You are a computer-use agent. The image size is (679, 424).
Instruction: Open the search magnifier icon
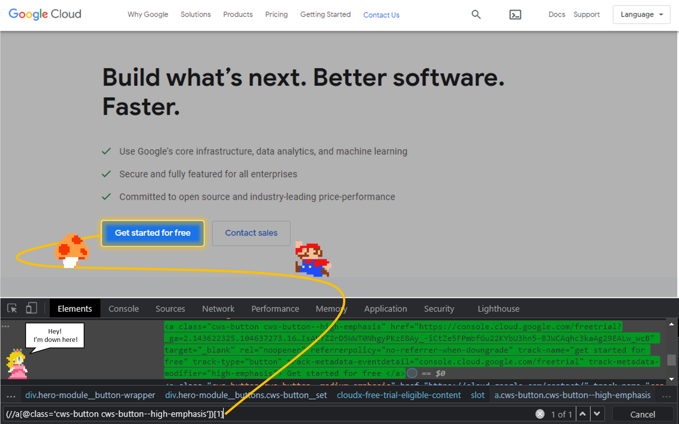[476, 14]
